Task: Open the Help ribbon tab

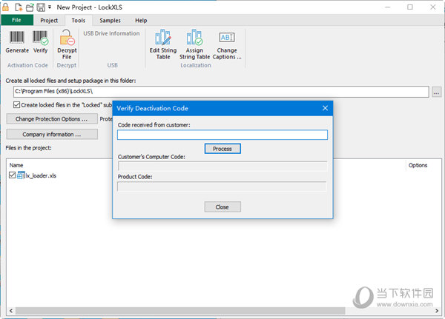Action: [x=141, y=21]
